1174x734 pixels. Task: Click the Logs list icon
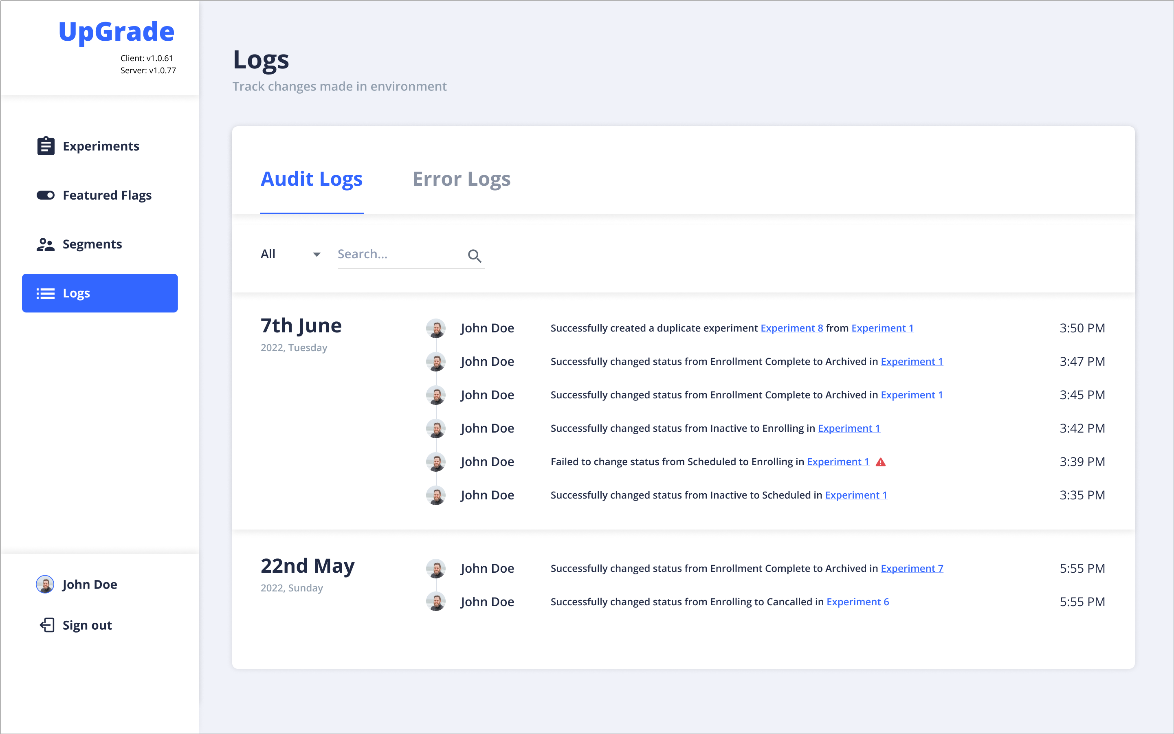[46, 293]
